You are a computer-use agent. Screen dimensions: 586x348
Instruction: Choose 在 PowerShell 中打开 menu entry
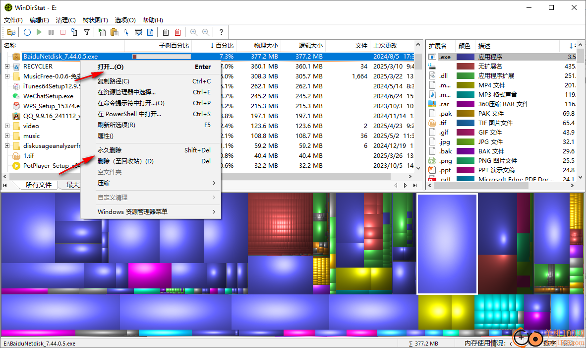[151, 114]
